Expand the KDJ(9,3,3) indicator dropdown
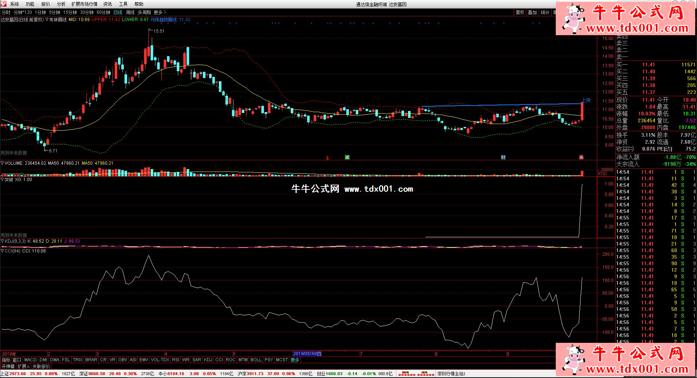 point(2,241)
